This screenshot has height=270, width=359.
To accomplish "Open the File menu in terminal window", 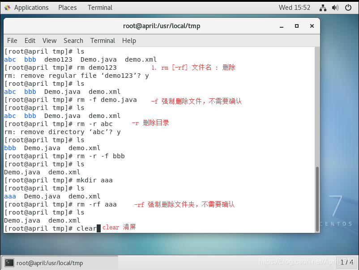I will [12, 41].
